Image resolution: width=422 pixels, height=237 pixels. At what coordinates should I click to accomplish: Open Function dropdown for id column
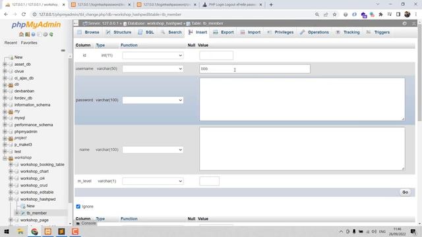pos(153,55)
